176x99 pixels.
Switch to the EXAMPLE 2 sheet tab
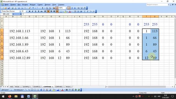point(37,87)
